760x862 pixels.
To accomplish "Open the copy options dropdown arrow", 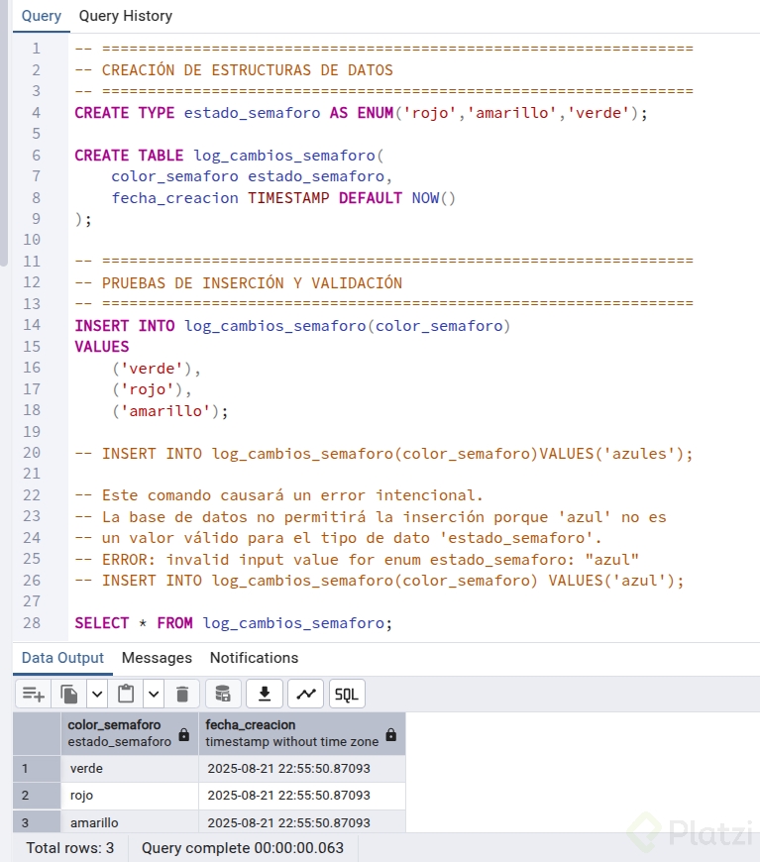I will (x=97, y=695).
